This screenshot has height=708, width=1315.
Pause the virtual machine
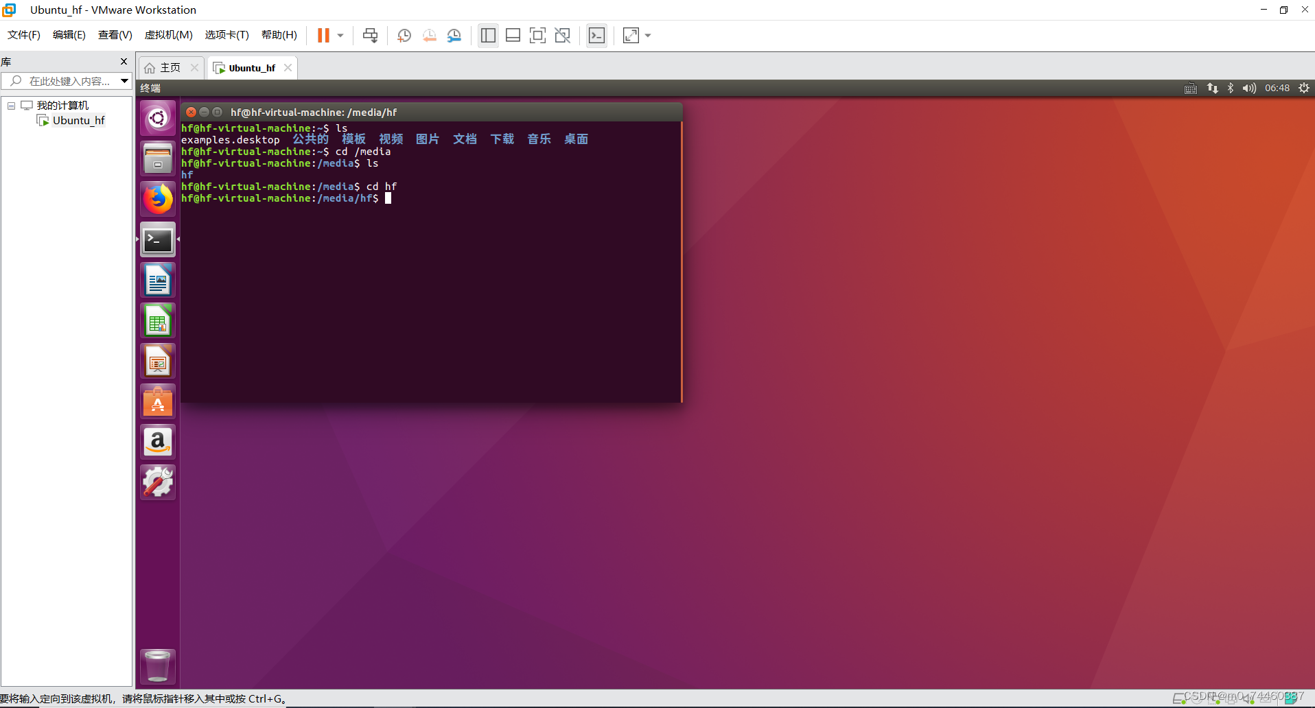(x=323, y=36)
